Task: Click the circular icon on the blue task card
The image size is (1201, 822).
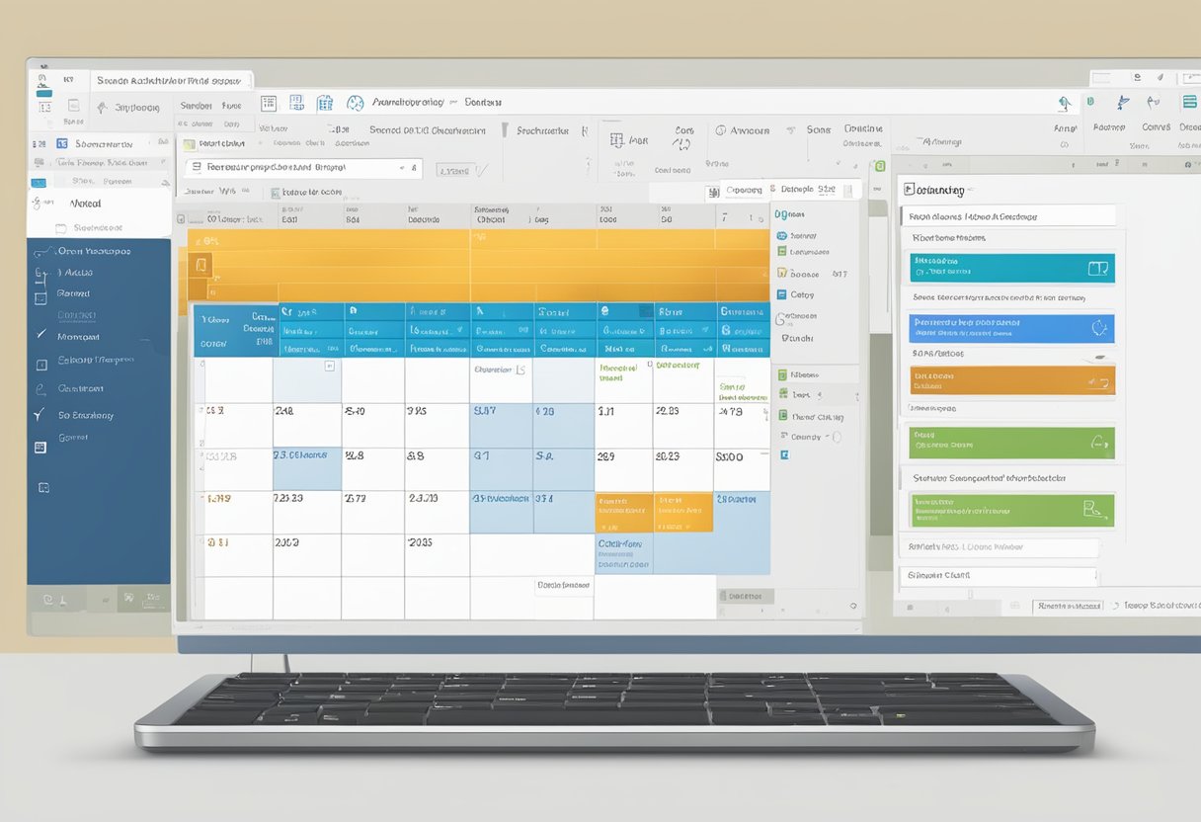Action: coord(1098,328)
